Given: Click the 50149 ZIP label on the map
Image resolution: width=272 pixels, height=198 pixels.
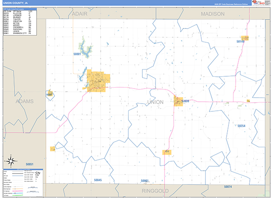Looking at the screenshot, I should tap(240, 41).
